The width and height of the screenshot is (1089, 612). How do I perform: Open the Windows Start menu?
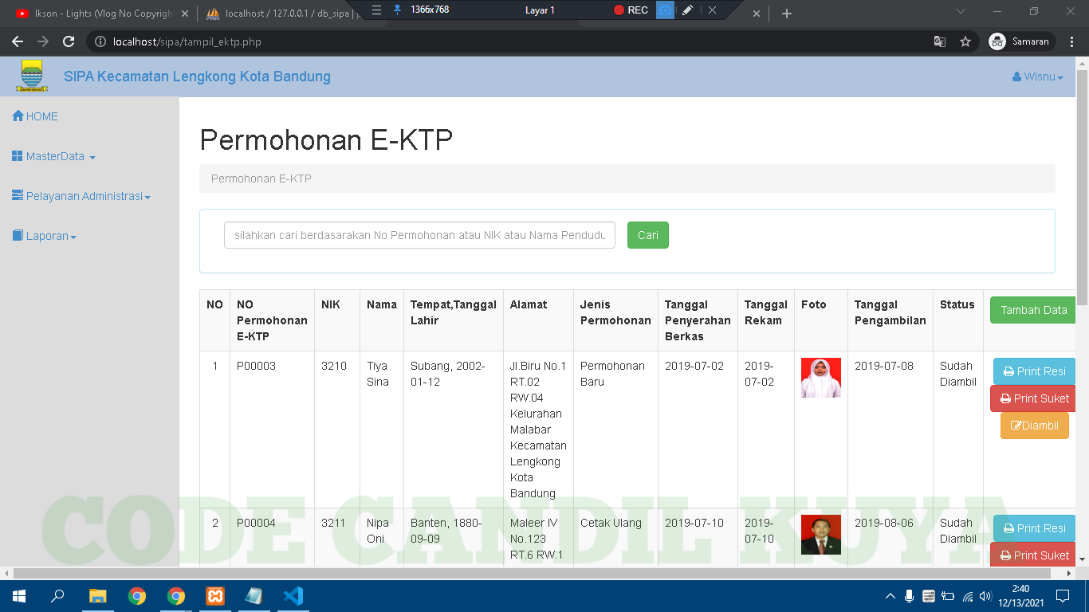tap(18, 595)
